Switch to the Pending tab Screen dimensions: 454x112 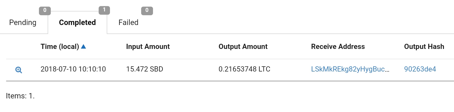point(23,22)
